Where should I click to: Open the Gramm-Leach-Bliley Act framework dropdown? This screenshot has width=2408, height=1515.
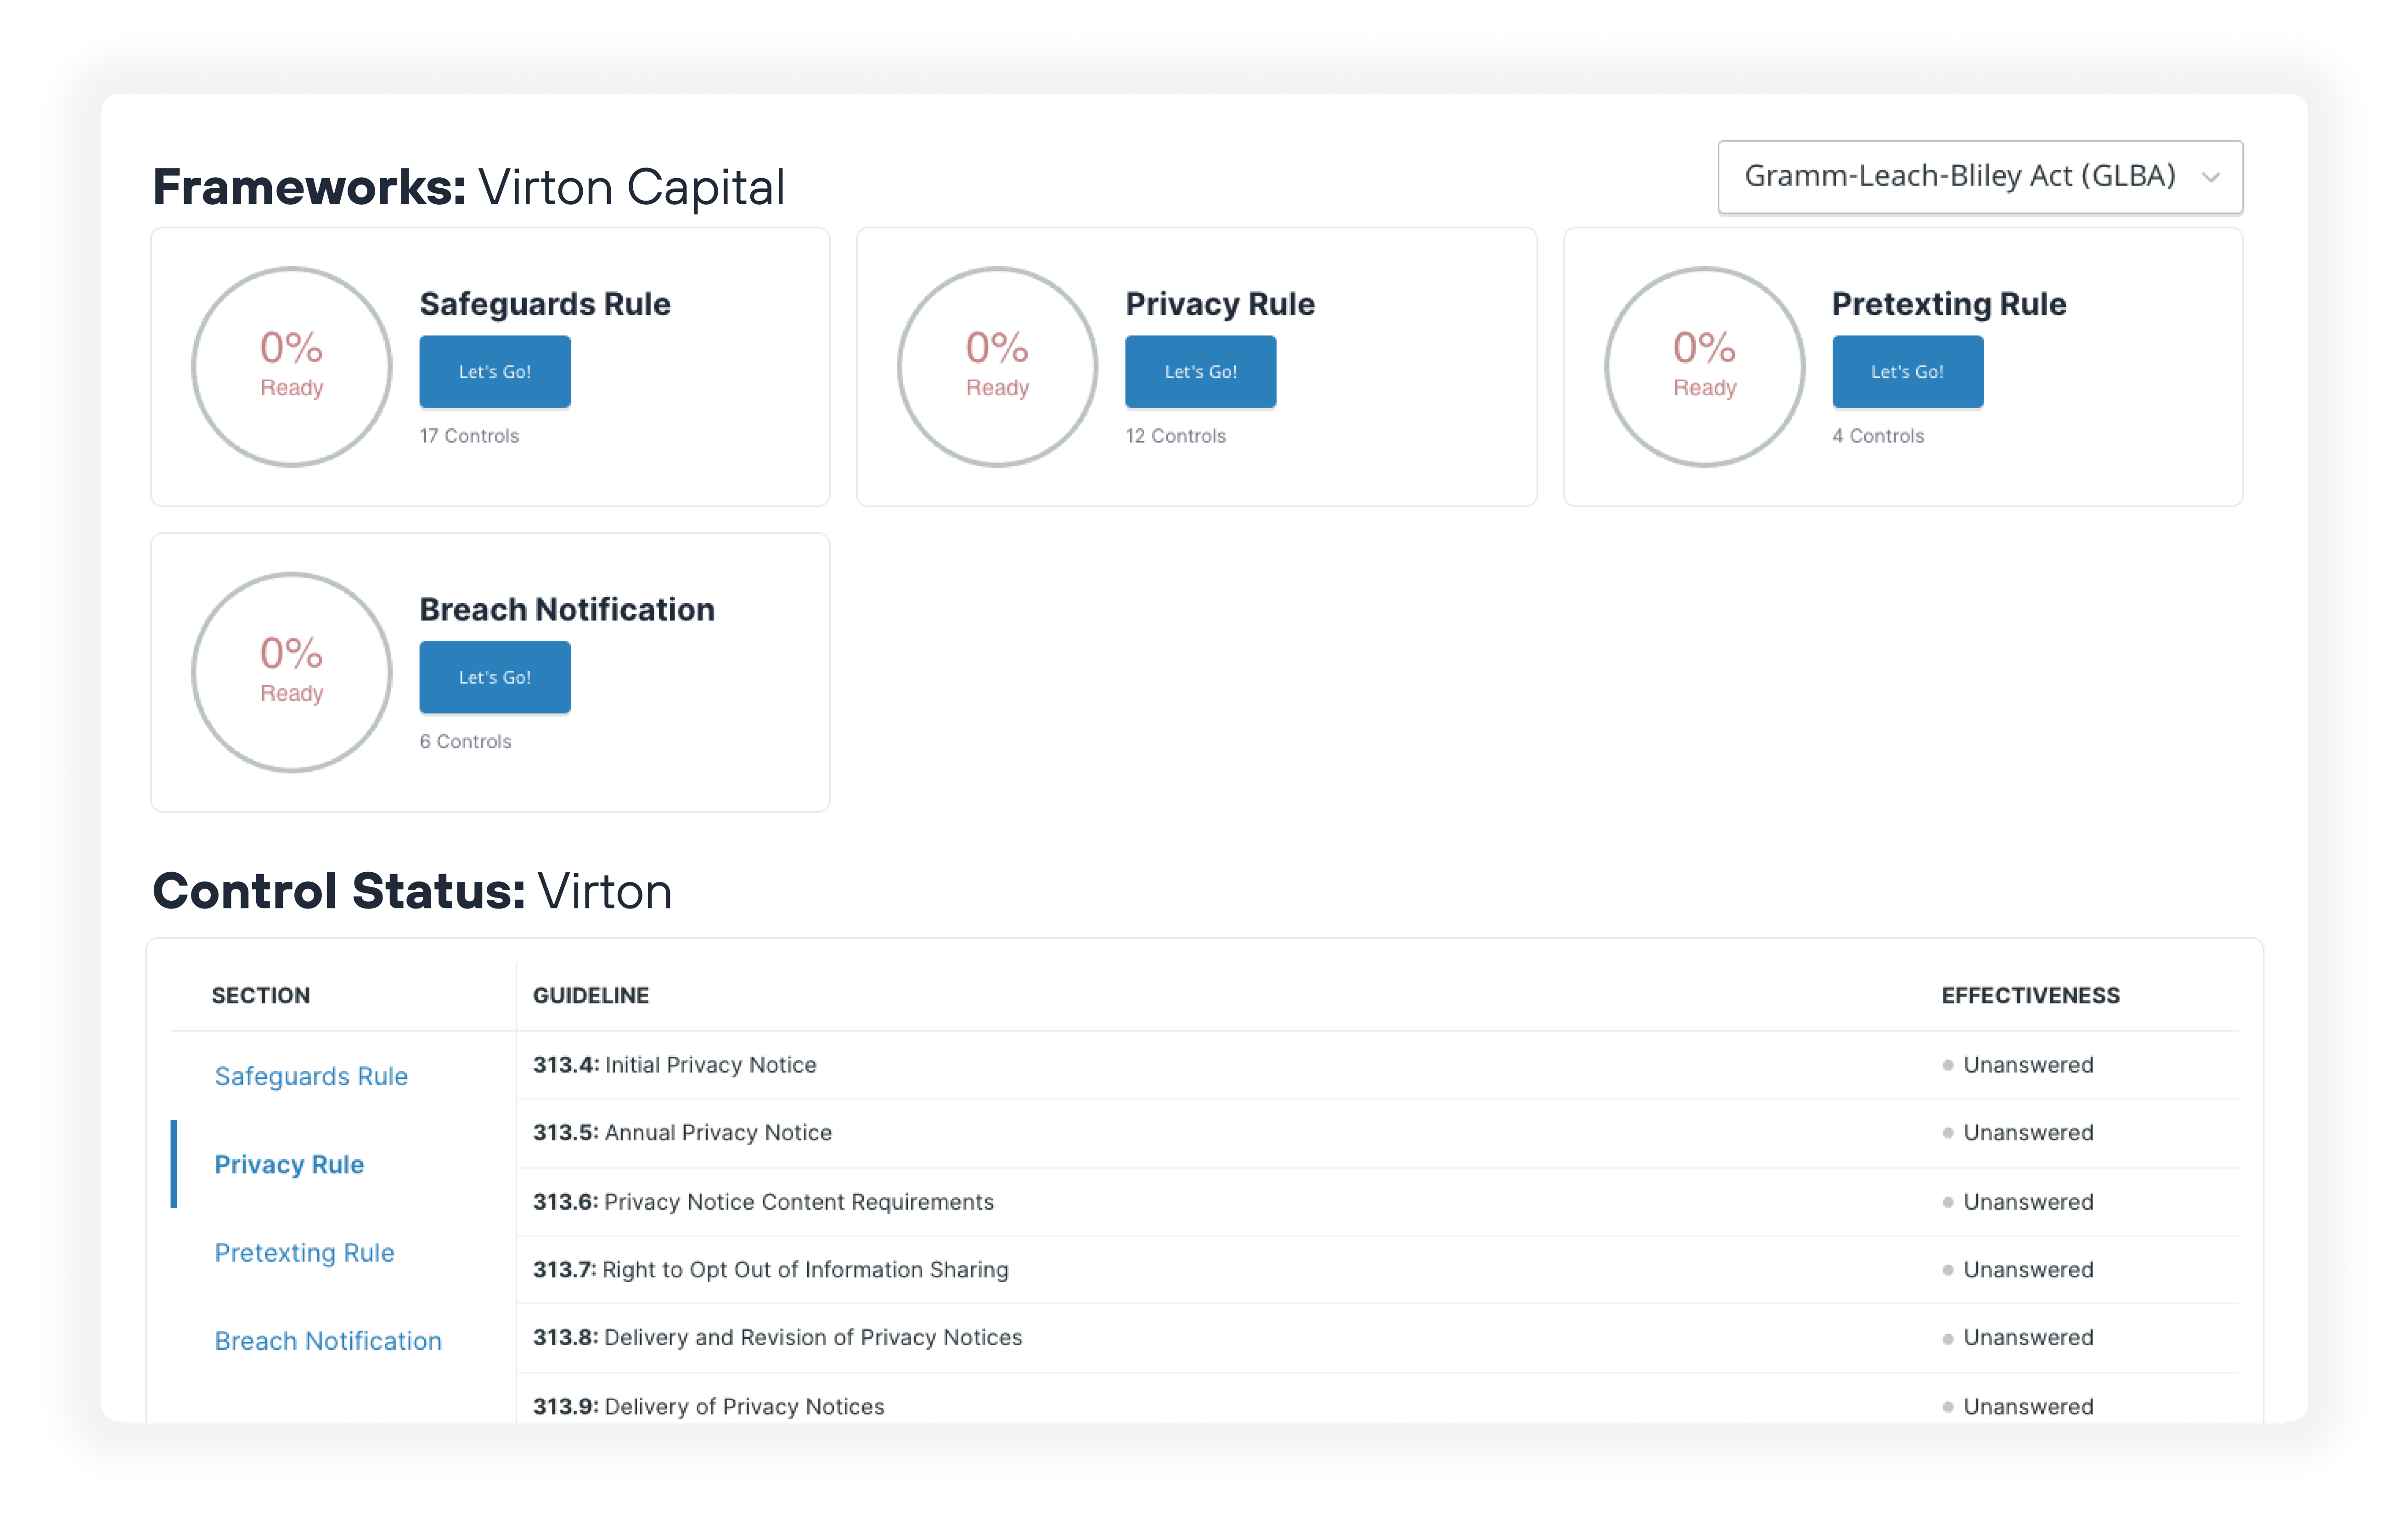(1979, 177)
